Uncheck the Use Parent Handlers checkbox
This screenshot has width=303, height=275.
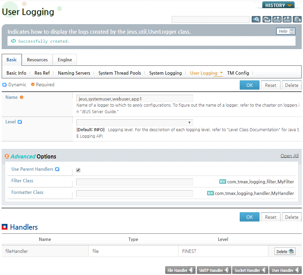[x=78, y=170]
